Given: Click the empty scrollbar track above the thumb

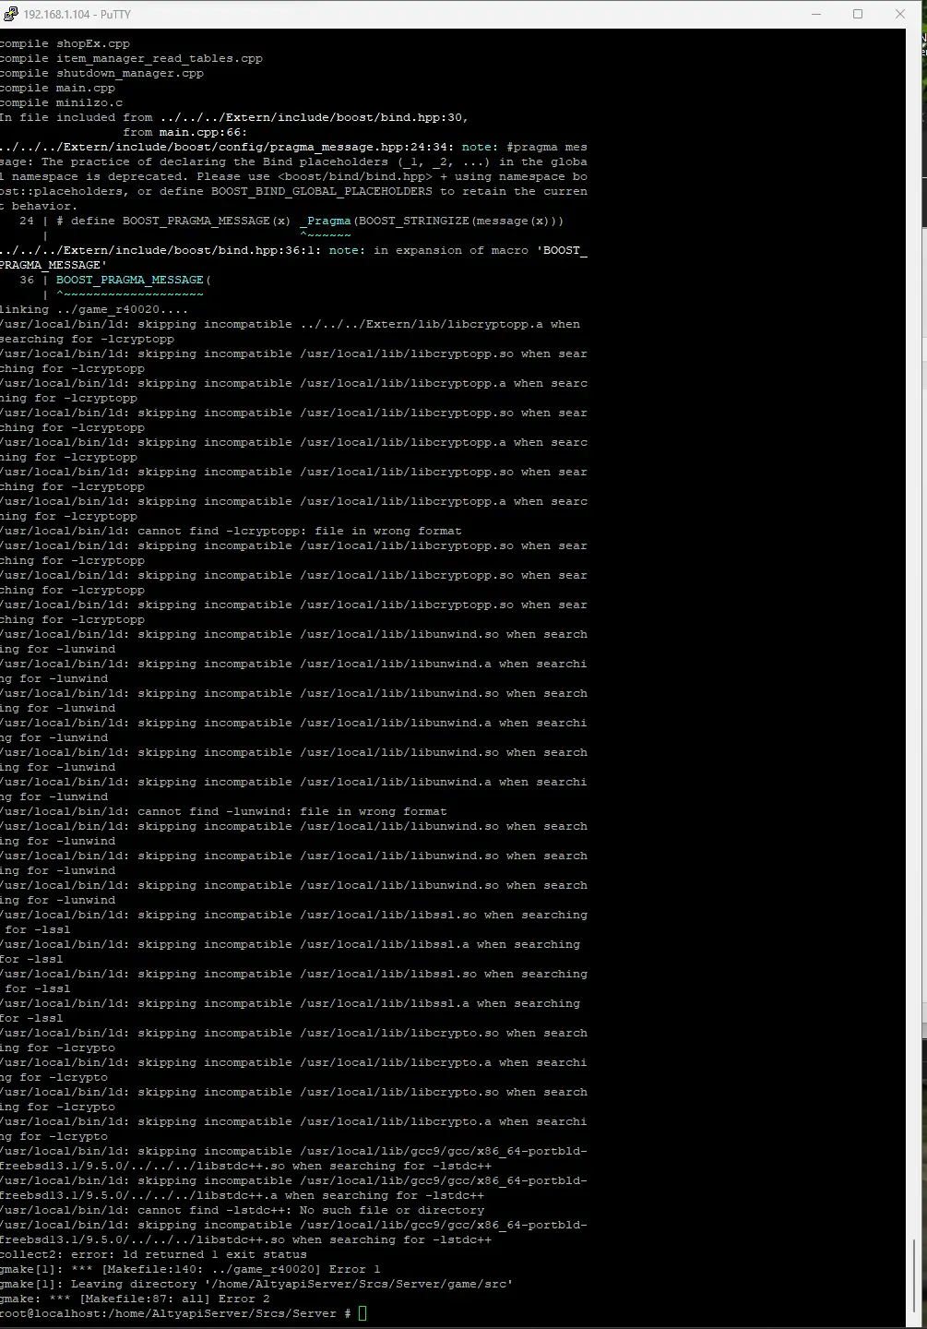Looking at the screenshot, I should click(913, 646).
